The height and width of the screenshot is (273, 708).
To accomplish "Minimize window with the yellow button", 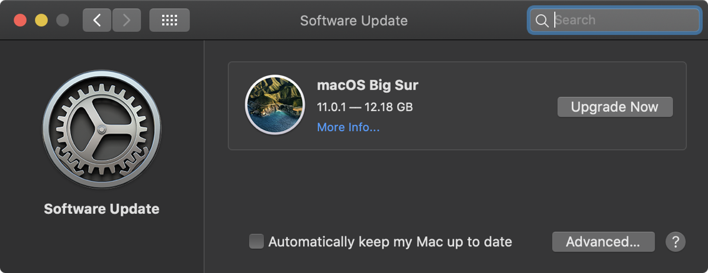I will coord(41,20).
